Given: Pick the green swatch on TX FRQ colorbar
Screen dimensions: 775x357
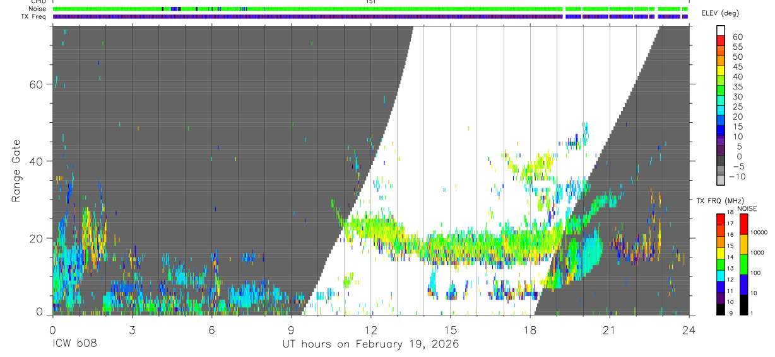Looking at the screenshot, I should 721,264.
